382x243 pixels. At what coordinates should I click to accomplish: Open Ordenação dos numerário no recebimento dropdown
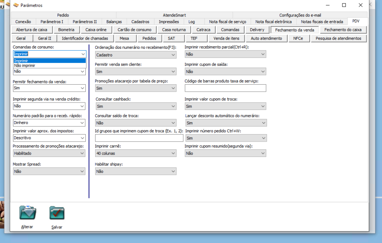(136, 55)
